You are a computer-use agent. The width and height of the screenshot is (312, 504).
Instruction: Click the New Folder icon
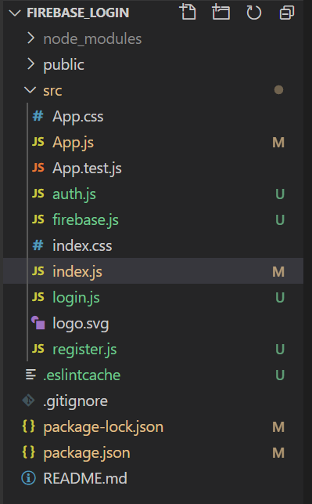point(221,13)
